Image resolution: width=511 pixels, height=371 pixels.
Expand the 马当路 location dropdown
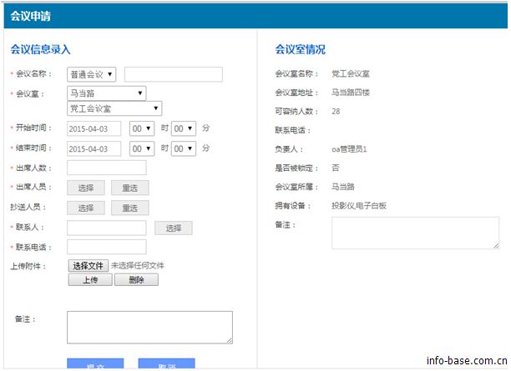(x=106, y=93)
